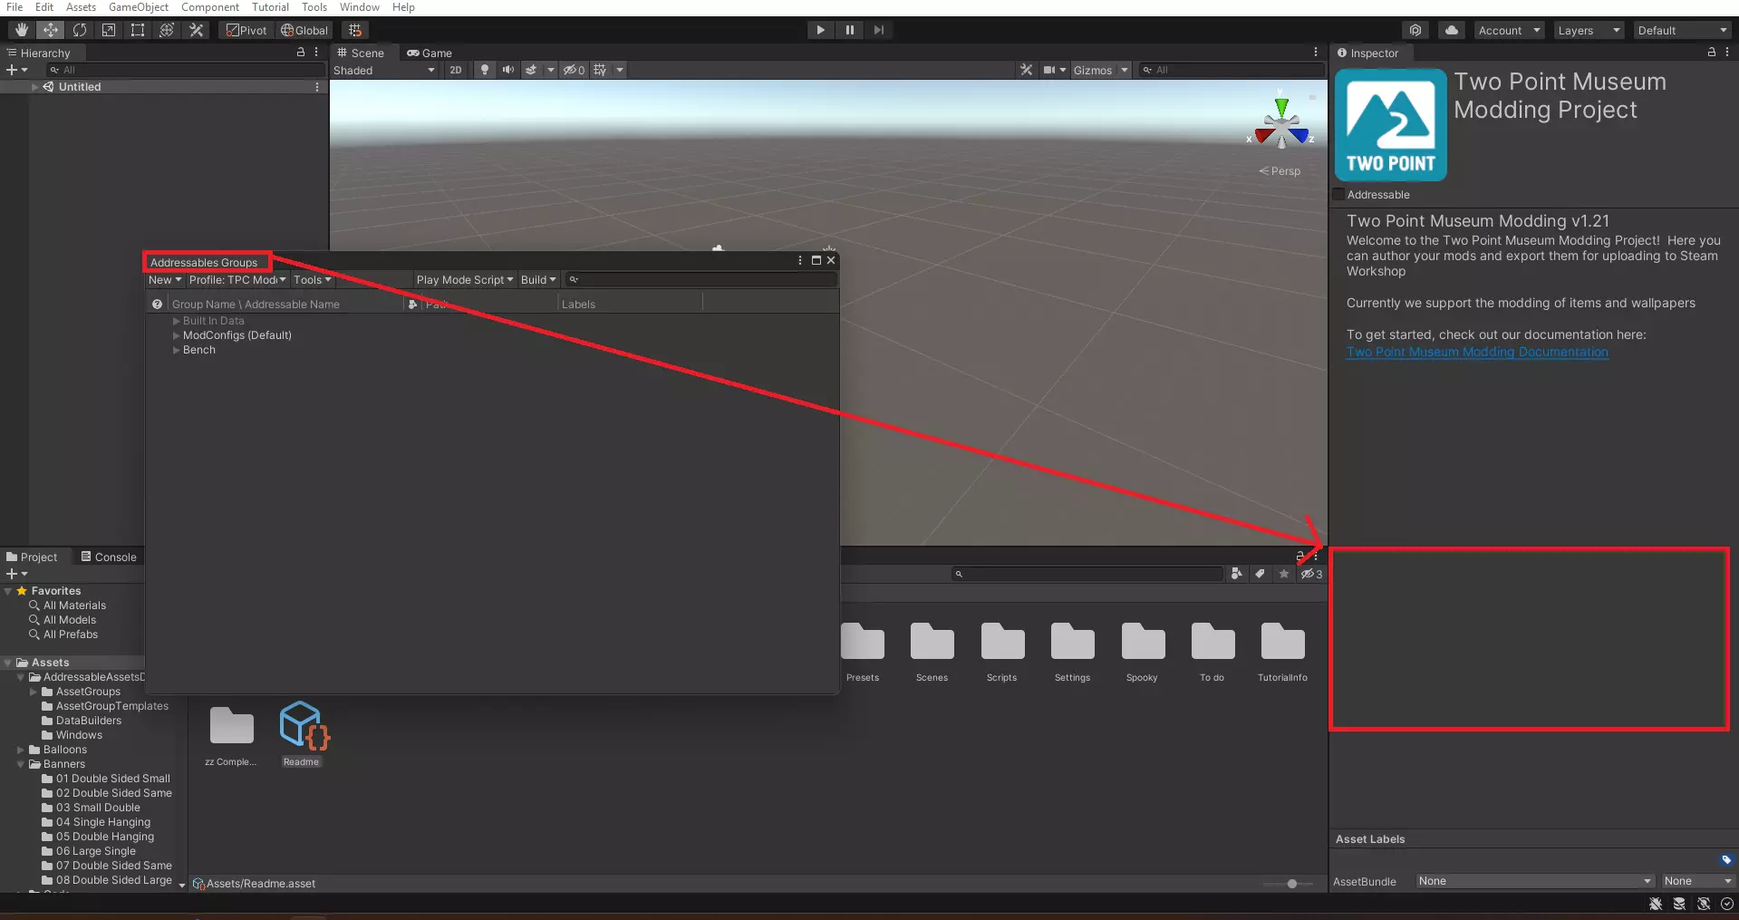Open Collab services icon
Image resolution: width=1739 pixels, height=920 pixels.
tap(1415, 30)
